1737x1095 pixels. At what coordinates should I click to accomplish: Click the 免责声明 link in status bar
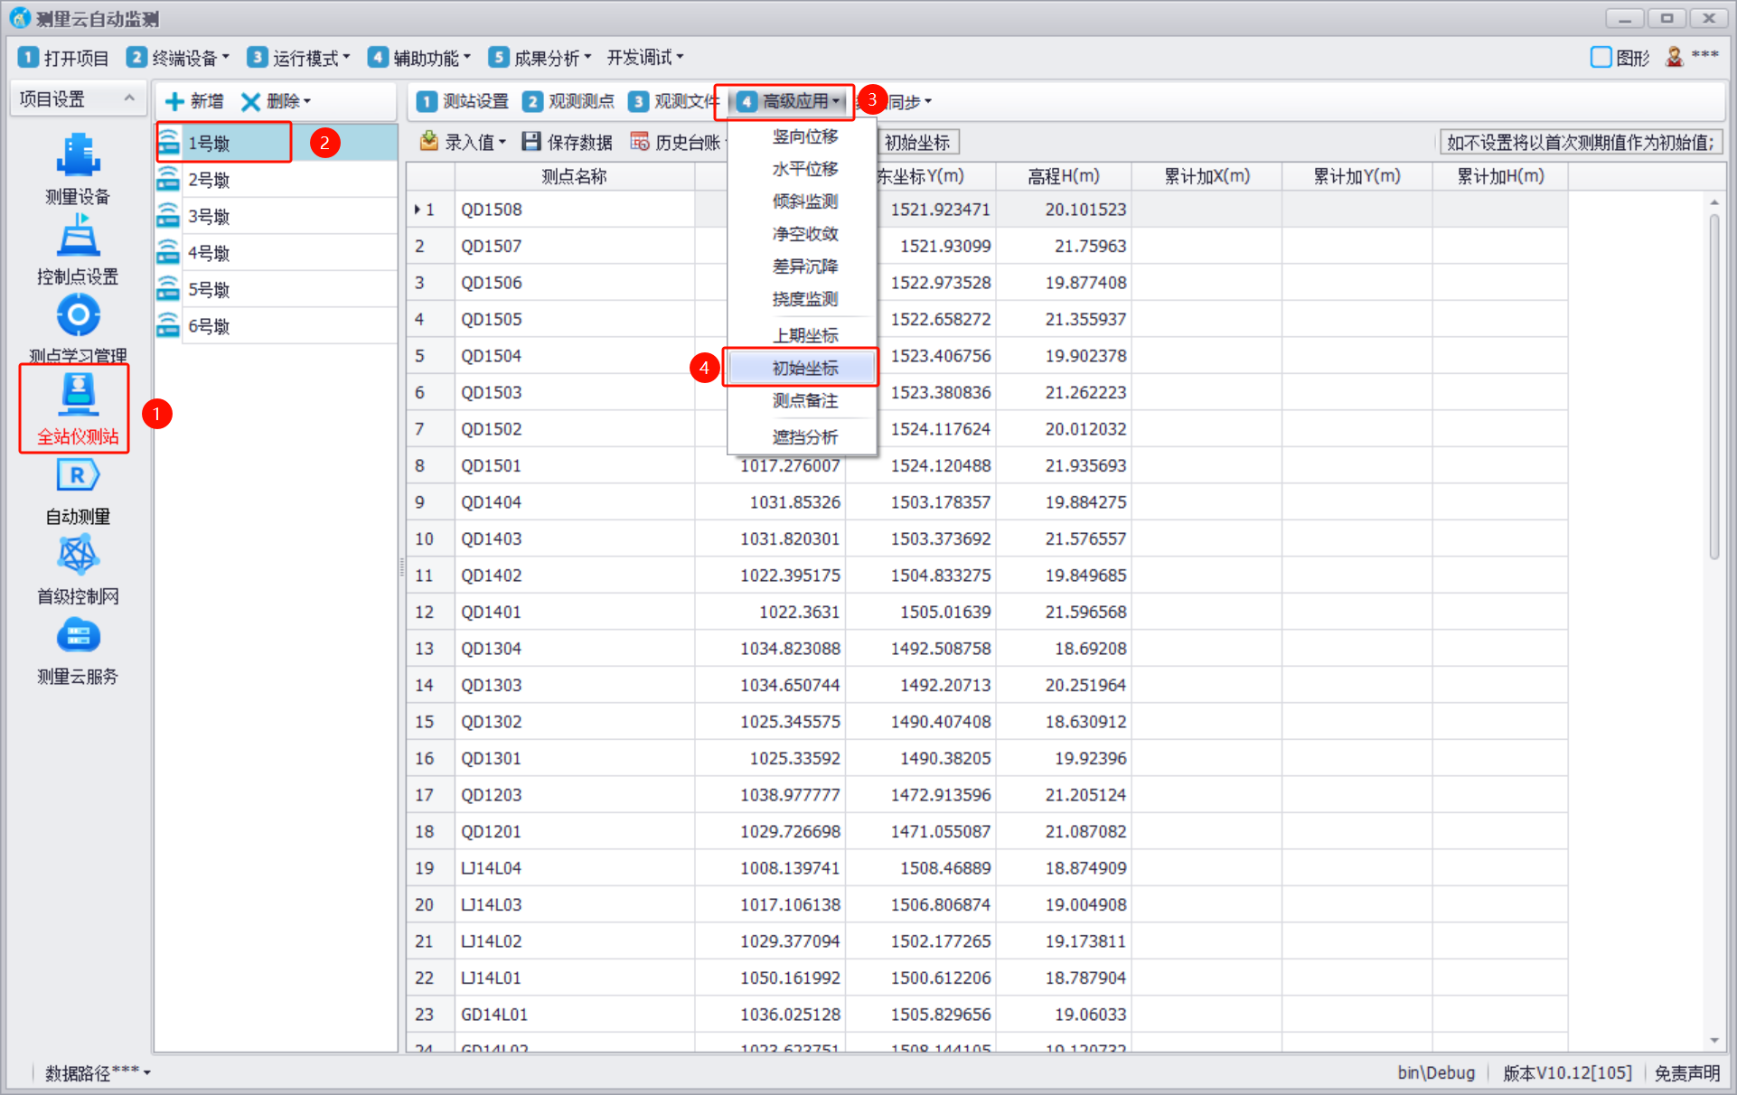1686,1072
